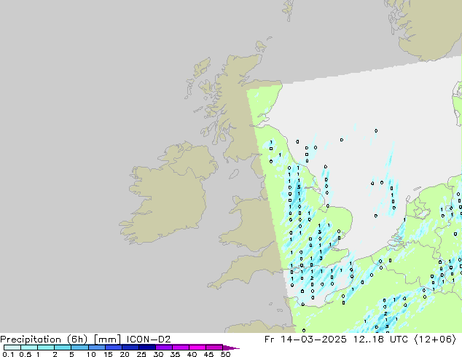
Task: Pick the 10–15 mm legend color swatch
Action: [x=96, y=348]
